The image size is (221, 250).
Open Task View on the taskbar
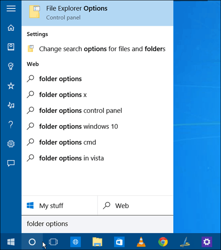[x=53, y=242]
